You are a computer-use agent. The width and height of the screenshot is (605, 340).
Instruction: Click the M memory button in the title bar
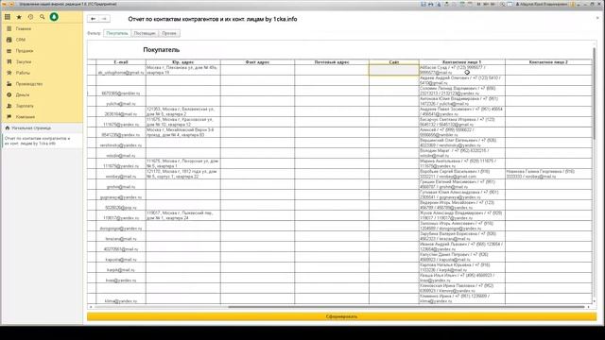[x=478, y=4]
